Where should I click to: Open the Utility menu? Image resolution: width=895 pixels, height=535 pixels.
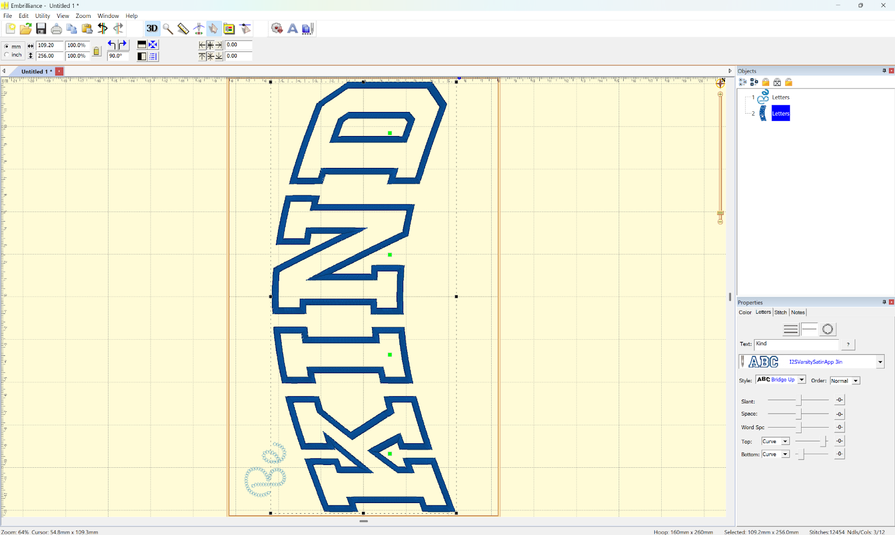[x=43, y=16]
